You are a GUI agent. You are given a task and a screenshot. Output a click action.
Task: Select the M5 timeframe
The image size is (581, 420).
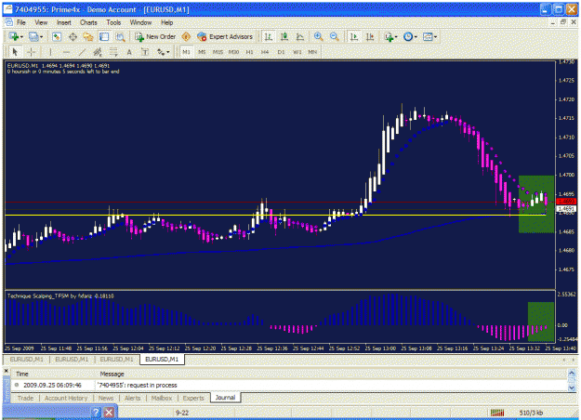pyautogui.click(x=202, y=52)
